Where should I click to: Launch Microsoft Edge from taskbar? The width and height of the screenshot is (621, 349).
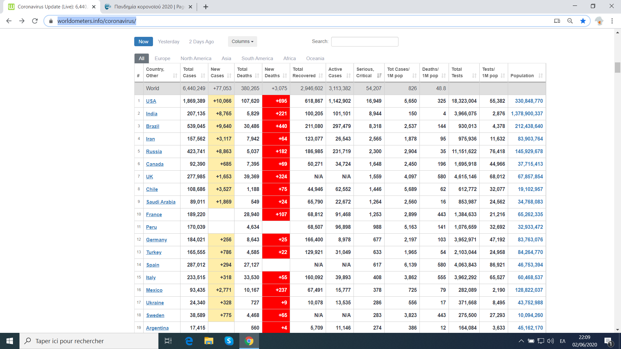click(x=189, y=341)
